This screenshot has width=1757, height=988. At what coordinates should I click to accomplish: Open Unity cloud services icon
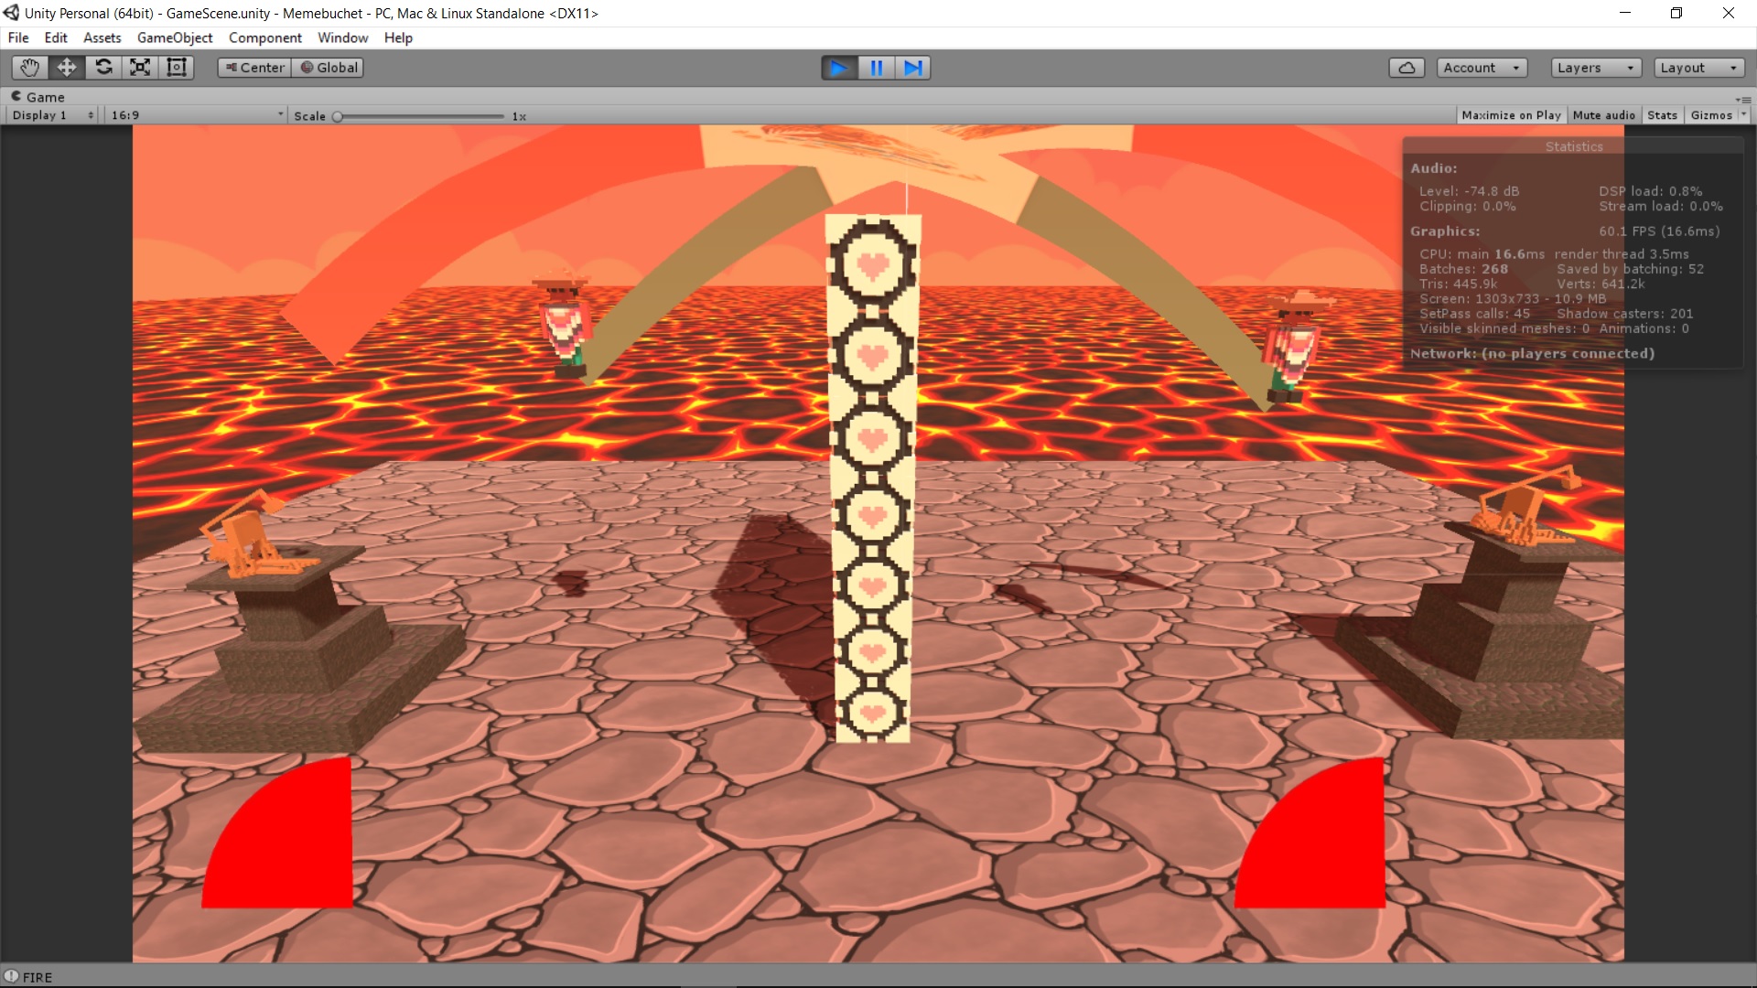pos(1407,68)
